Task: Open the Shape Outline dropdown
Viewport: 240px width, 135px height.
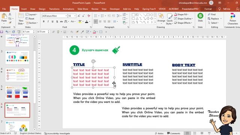Action: click(183, 18)
